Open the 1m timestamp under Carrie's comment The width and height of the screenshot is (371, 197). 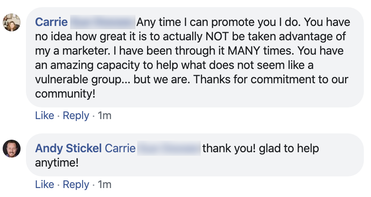click(105, 116)
